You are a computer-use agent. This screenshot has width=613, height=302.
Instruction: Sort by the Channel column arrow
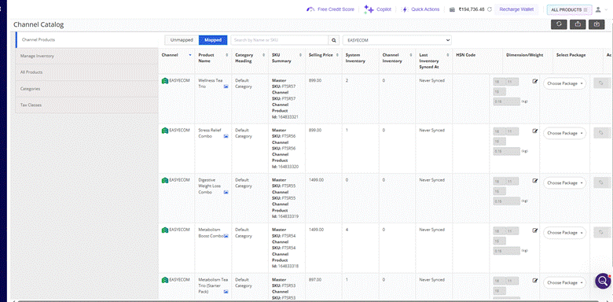coord(190,55)
